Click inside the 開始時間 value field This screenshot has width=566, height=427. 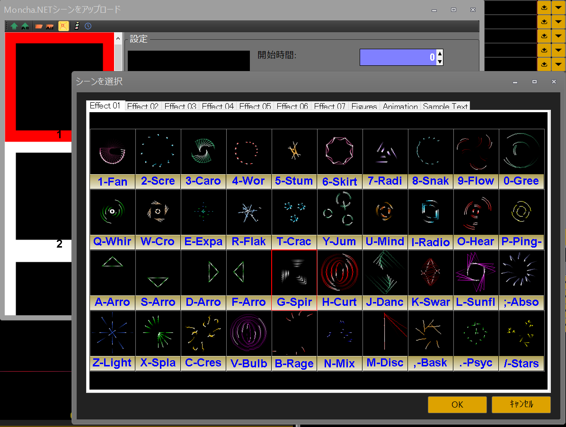click(x=400, y=57)
